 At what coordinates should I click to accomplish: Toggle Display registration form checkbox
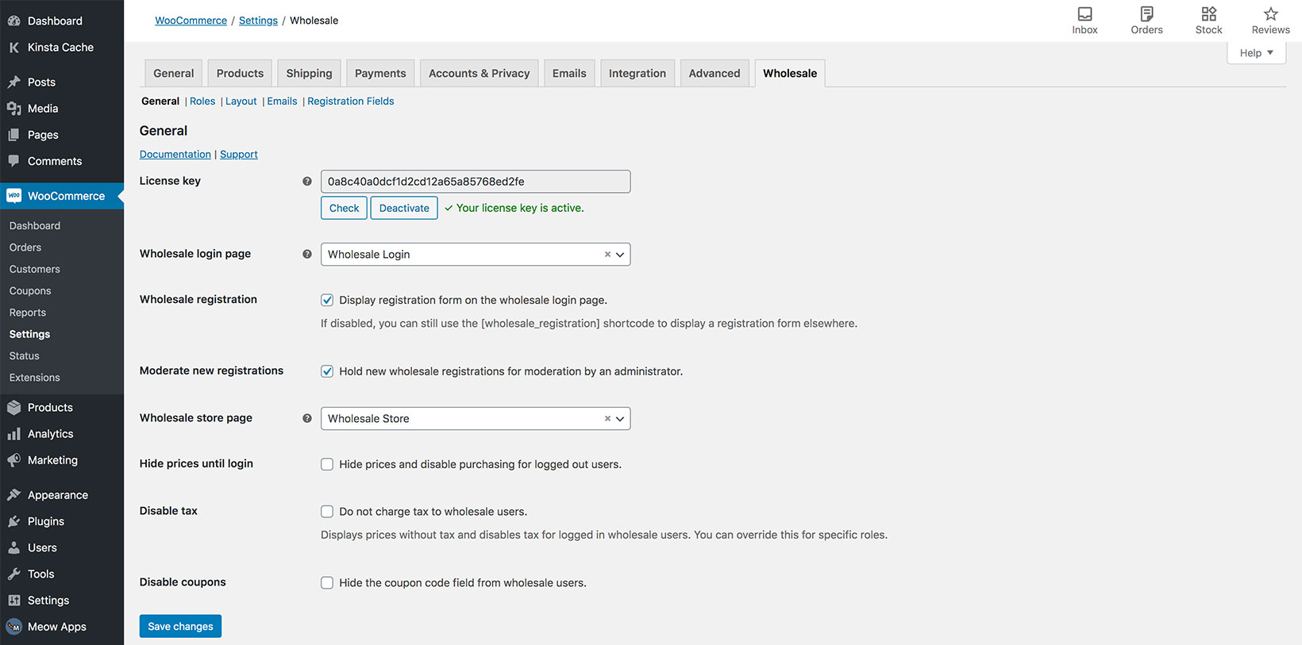(327, 300)
